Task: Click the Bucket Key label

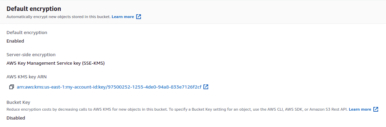Action: [18, 102]
